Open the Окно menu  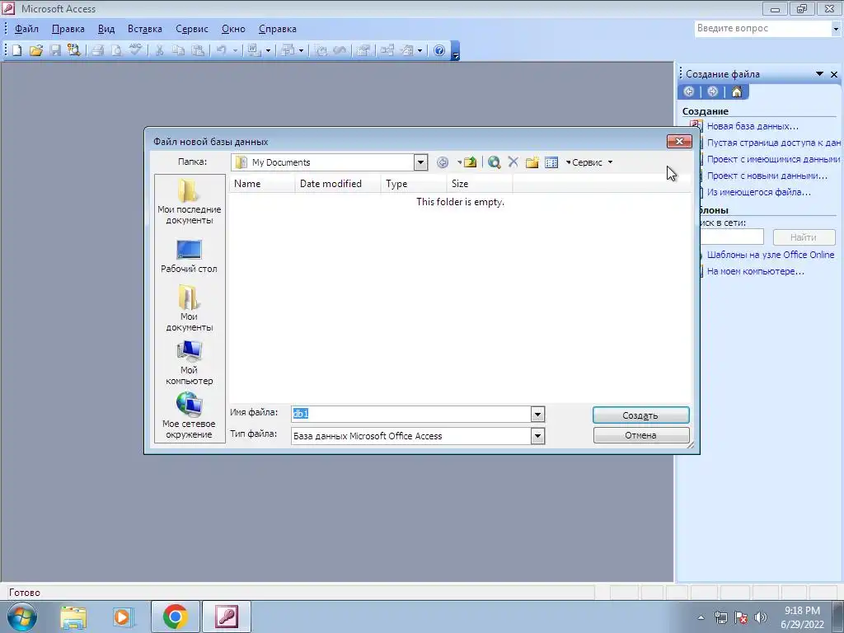click(x=233, y=29)
